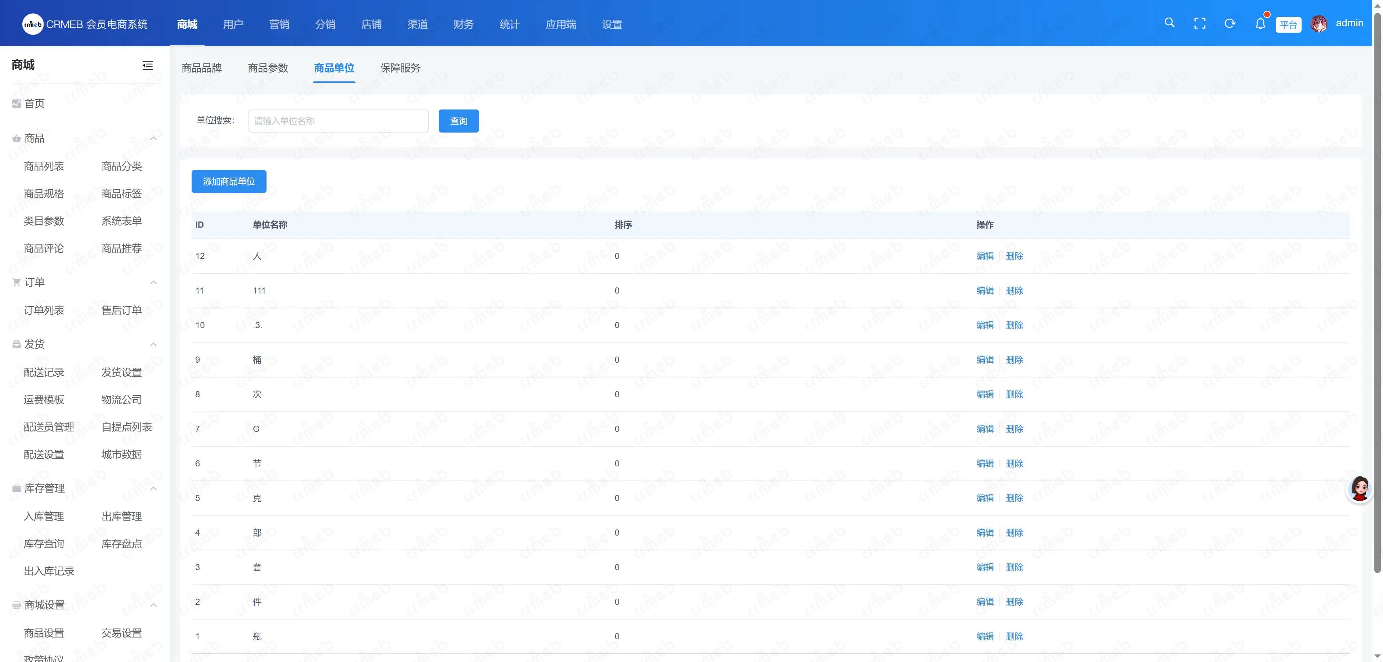Click the 单位名称 column header
Viewport: 1383px width, 662px height.
tap(270, 225)
